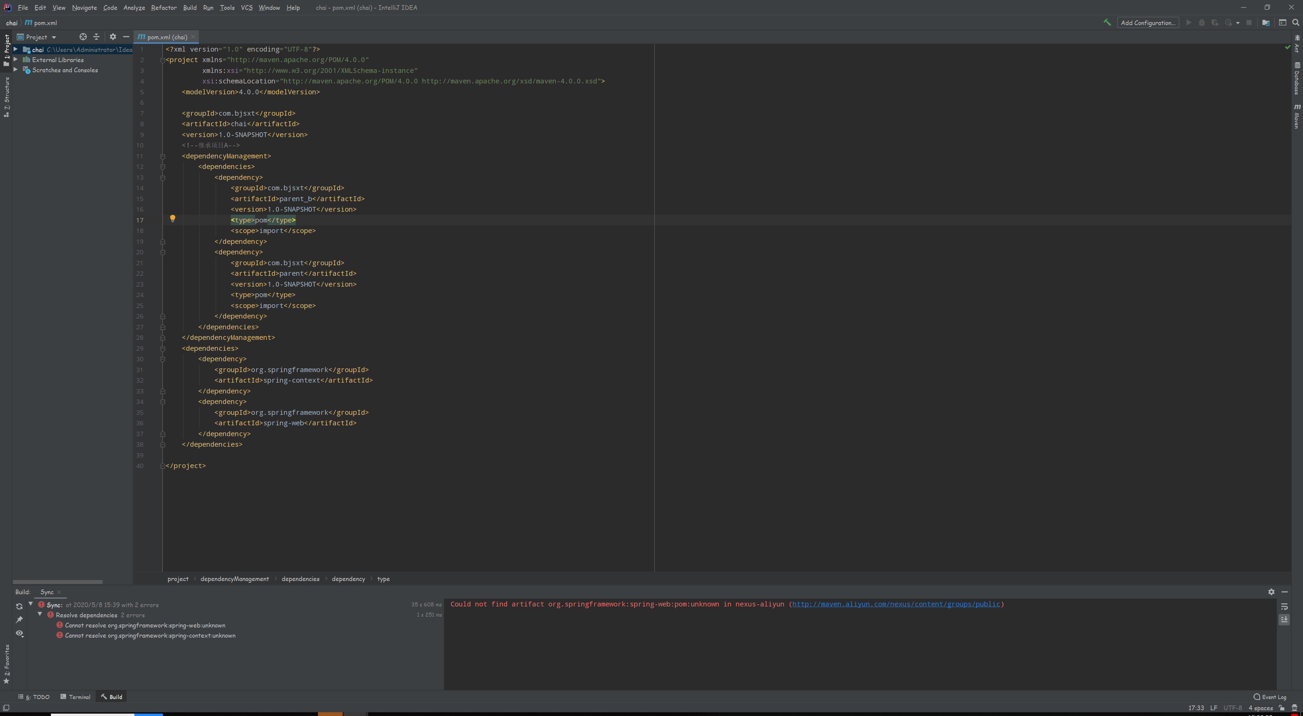Screen dimensions: 1303x716
Task: Toggle scroll to end icon in build output
Action: coord(1284,619)
